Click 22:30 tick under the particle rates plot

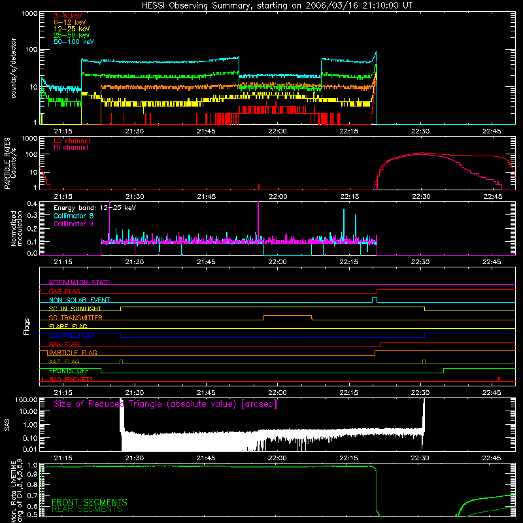coord(421,197)
